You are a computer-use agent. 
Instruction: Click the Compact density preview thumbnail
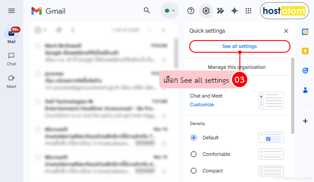tap(271, 171)
